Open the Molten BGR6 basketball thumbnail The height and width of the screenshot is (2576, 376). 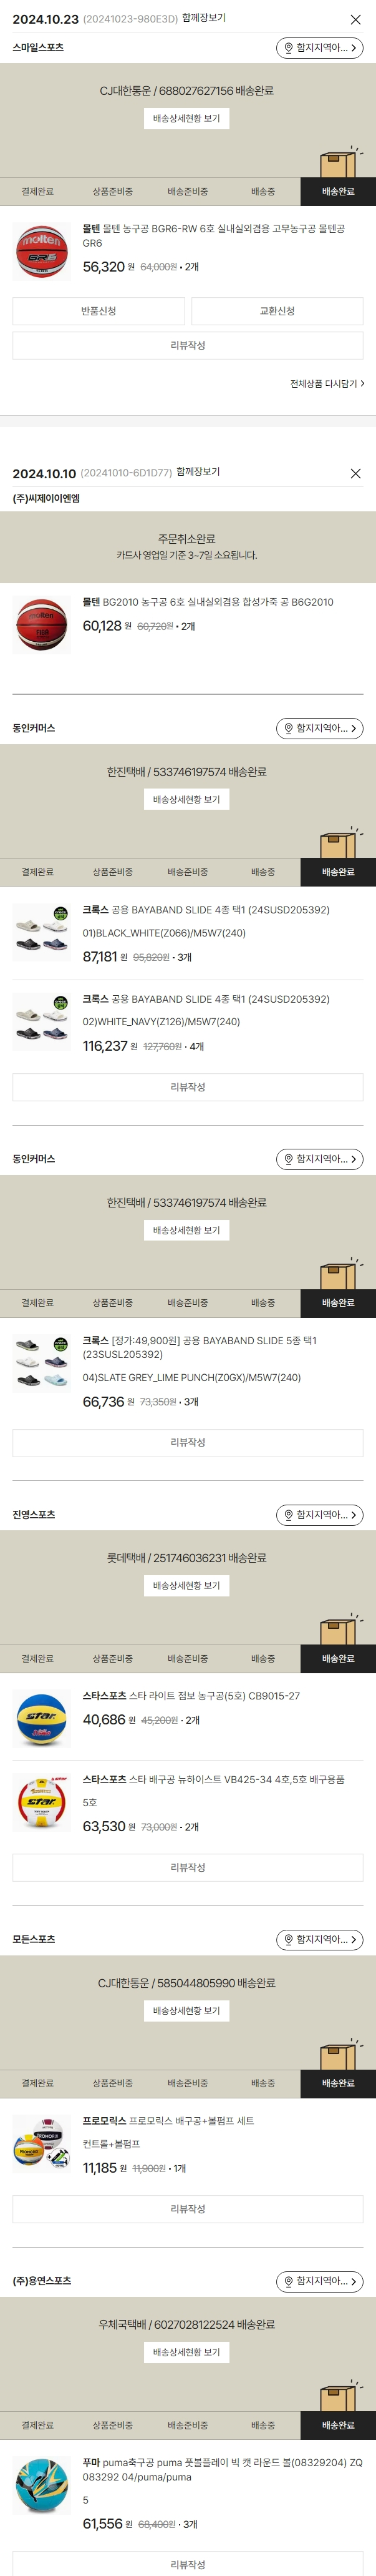coord(42,251)
